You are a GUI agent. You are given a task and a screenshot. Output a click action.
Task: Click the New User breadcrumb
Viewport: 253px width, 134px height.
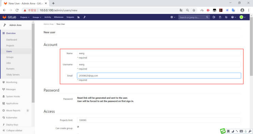pyautogui.click(x=61, y=24)
